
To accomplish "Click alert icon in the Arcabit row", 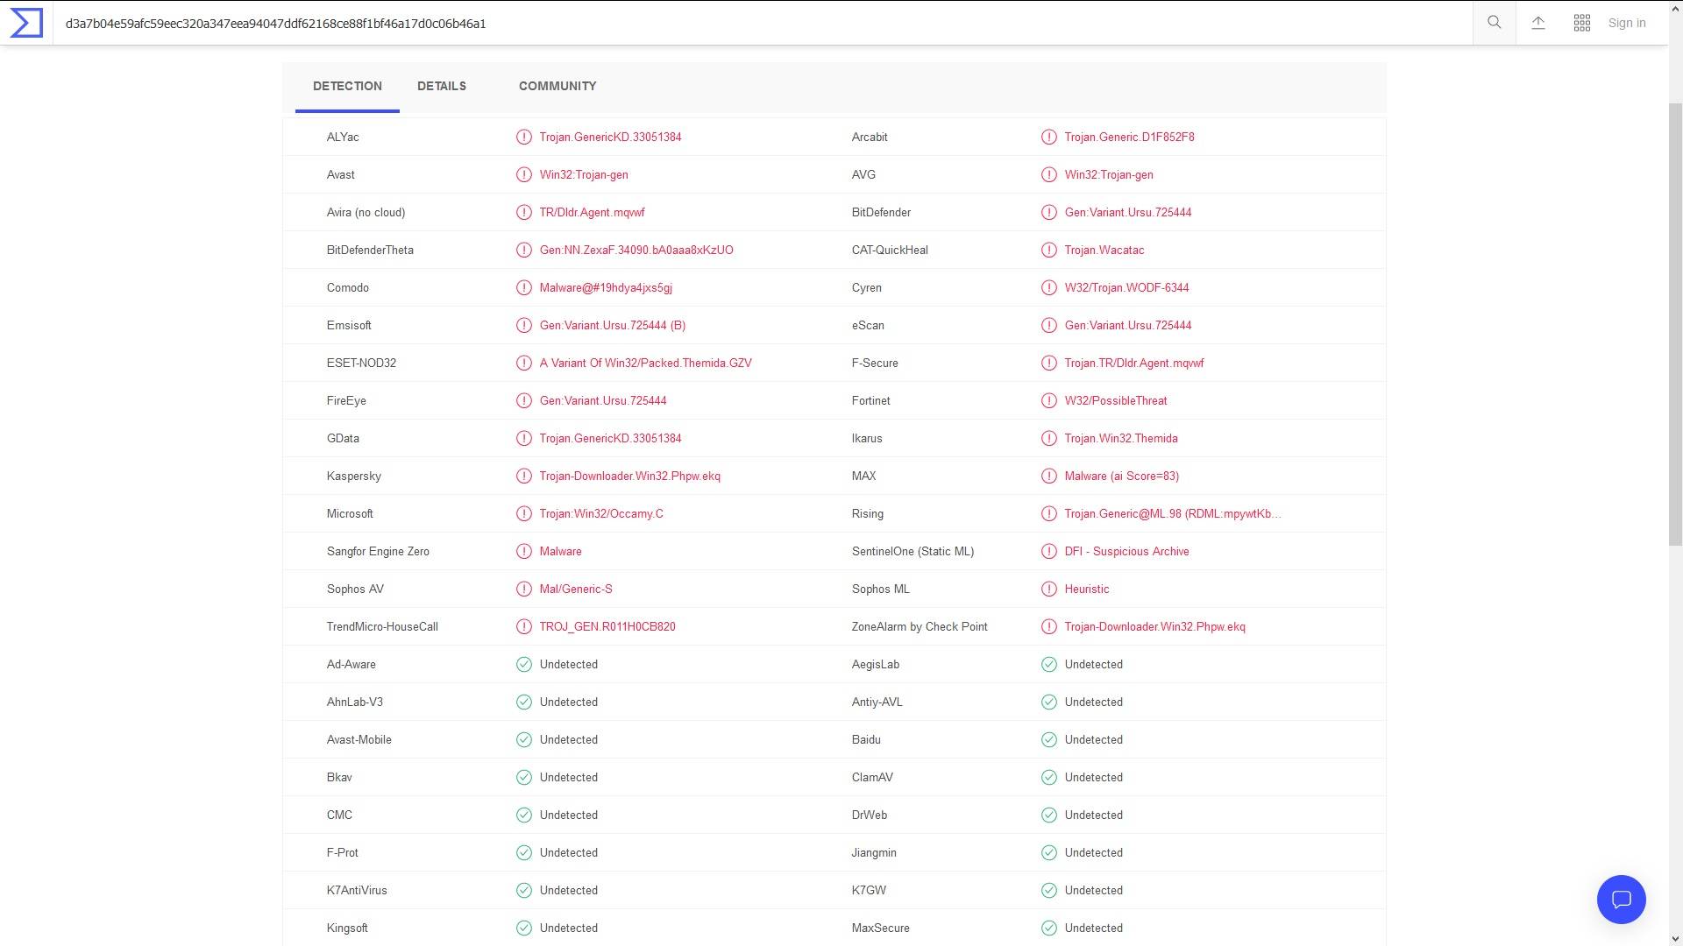I will point(1049,138).
